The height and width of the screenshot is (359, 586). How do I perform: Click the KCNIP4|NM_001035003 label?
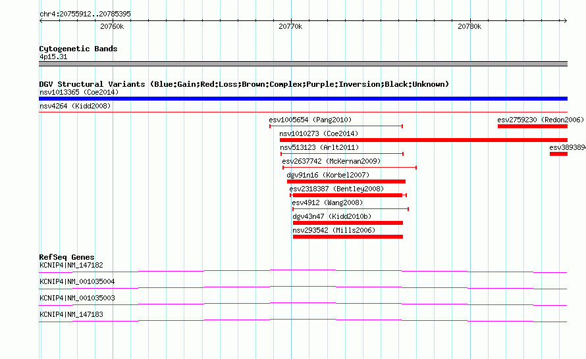[77, 298]
